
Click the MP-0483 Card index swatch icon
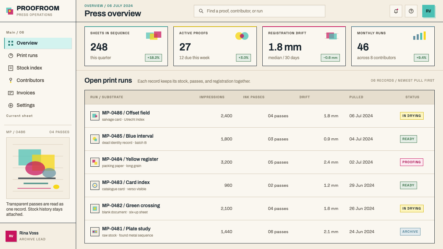point(95,185)
